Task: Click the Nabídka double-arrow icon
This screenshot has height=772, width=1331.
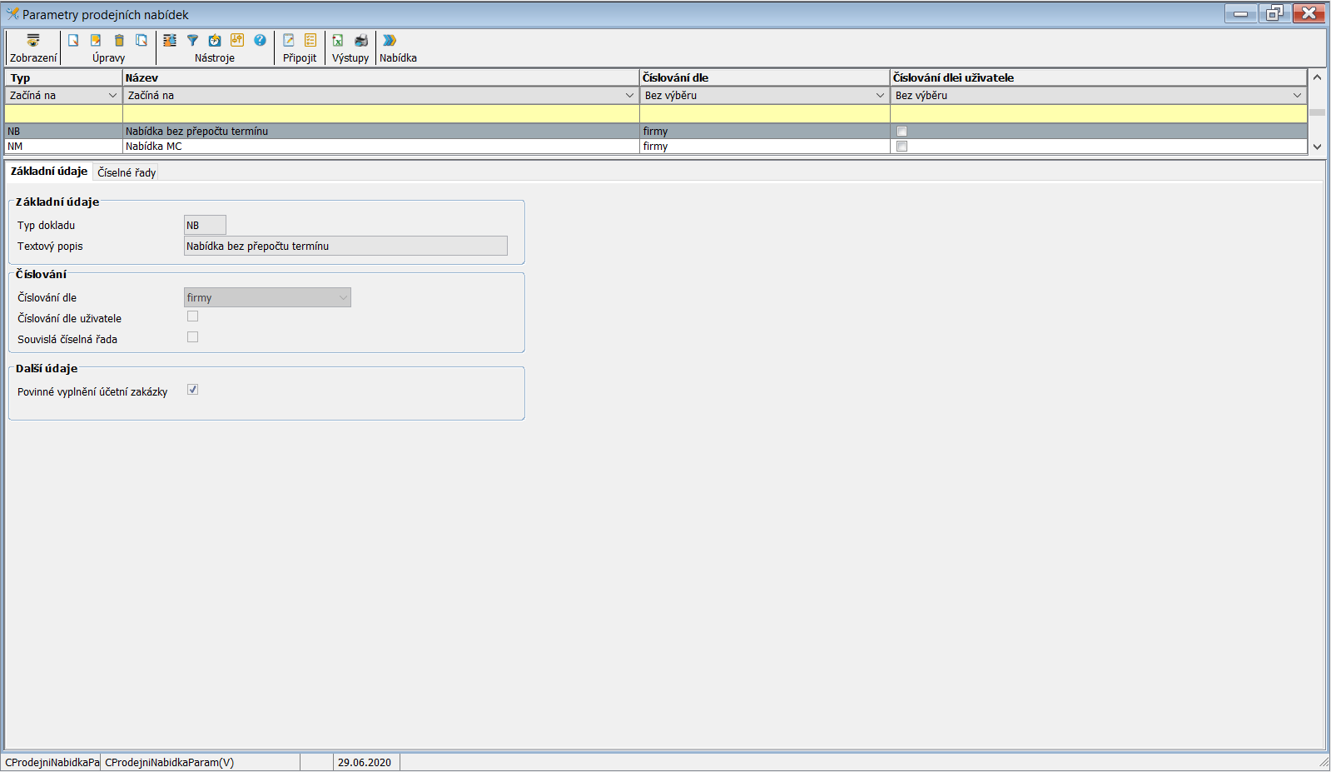Action: tap(390, 41)
